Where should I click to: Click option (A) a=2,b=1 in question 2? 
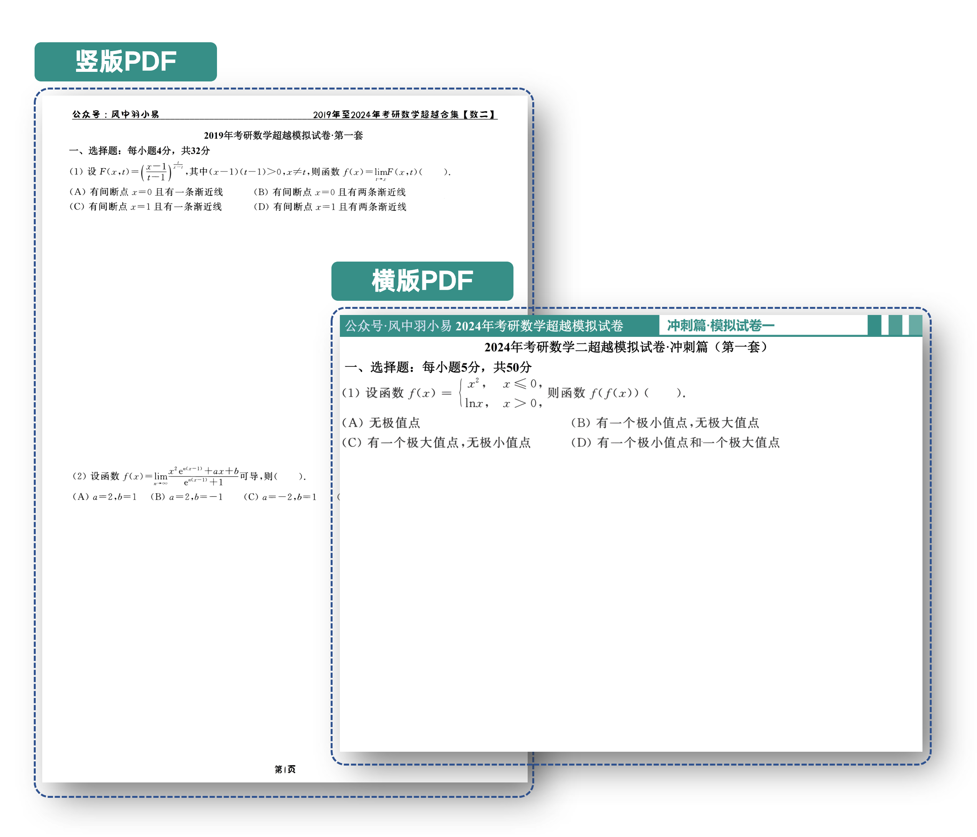(105, 497)
